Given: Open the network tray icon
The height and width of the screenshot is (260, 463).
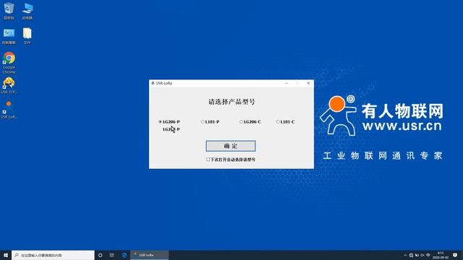Looking at the screenshot, I should 411,255.
